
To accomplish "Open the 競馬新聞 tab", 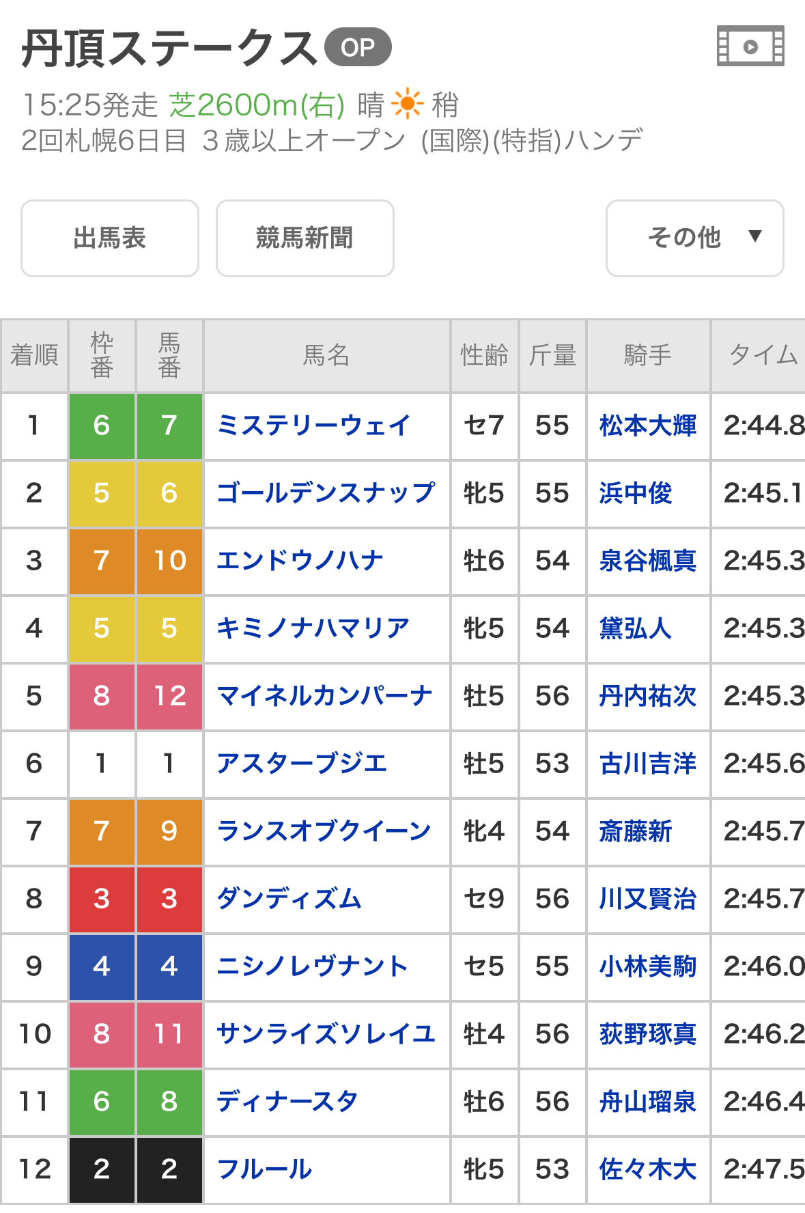I will pos(305,238).
